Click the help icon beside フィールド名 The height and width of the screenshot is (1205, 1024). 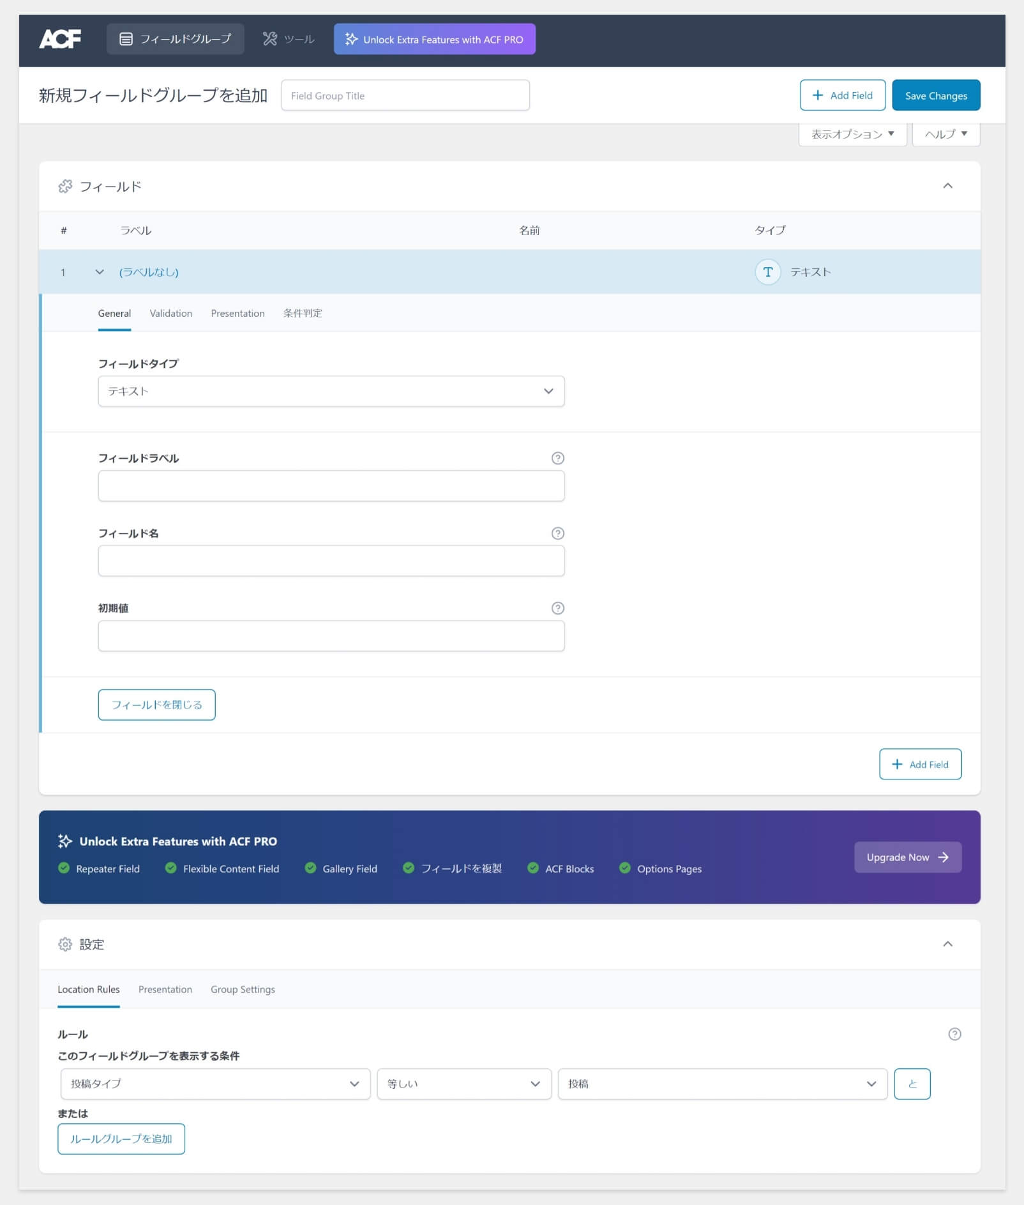pos(557,533)
